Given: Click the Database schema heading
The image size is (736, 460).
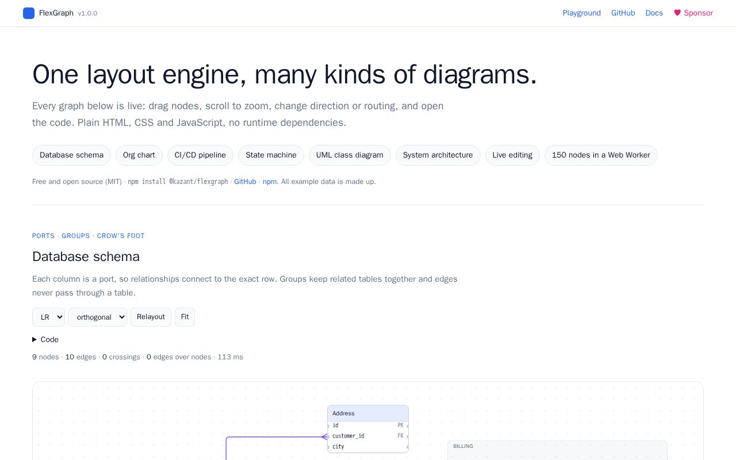Looking at the screenshot, I should [86, 256].
